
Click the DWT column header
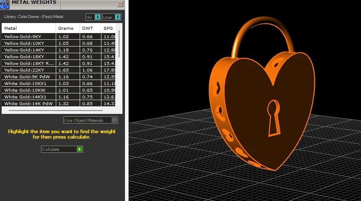90,28
